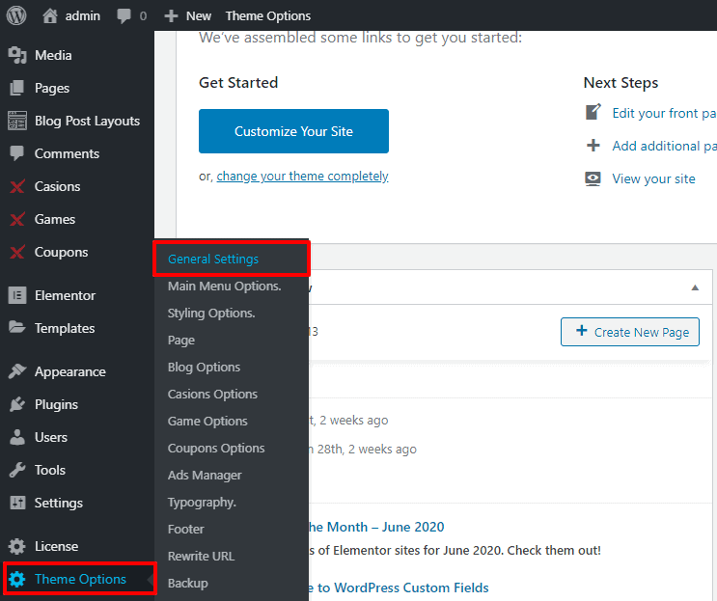Image resolution: width=717 pixels, height=601 pixels.
Task: Click the plus icon beside Add additional pages
Action: (593, 146)
